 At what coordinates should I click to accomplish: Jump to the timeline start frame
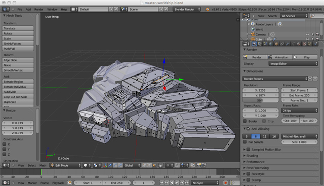[161, 182]
